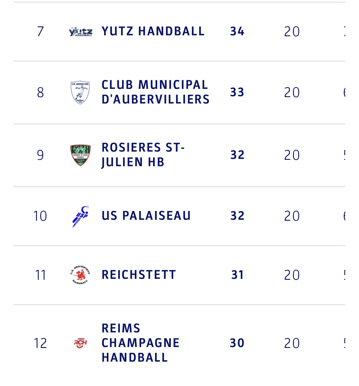This screenshot has height=386, width=359.
Task: Select the Rosieres St-Julien HB name
Action: pyautogui.click(x=143, y=155)
